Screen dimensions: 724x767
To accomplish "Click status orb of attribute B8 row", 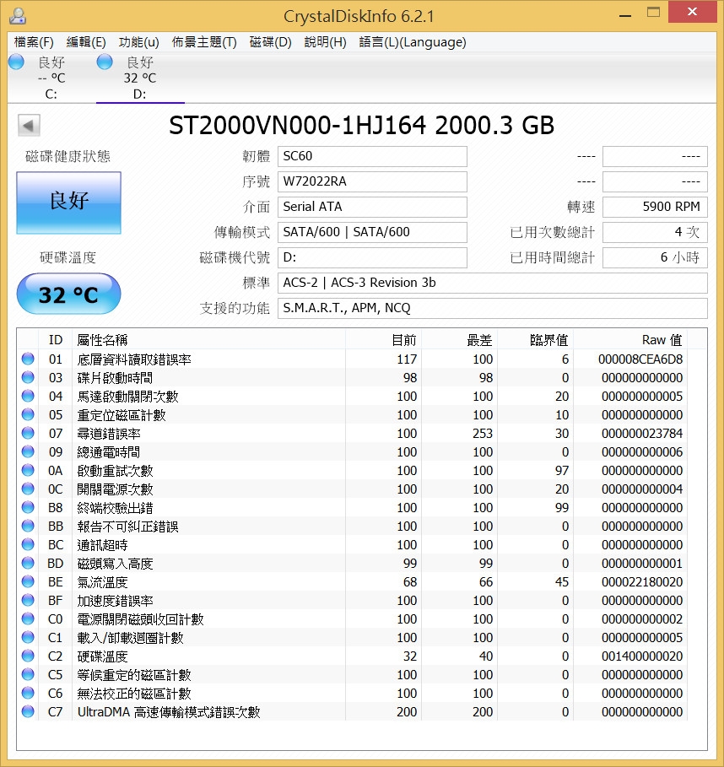I will pos(28,508).
